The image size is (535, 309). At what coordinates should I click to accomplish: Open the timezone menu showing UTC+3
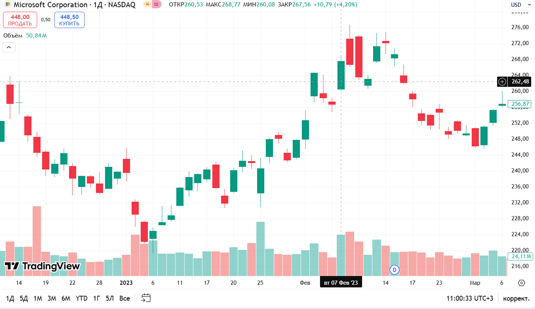point(470,298)
